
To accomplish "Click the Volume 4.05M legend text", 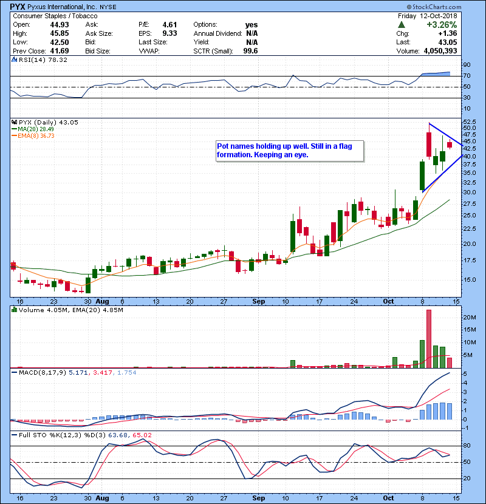I will tap(43, 310).
